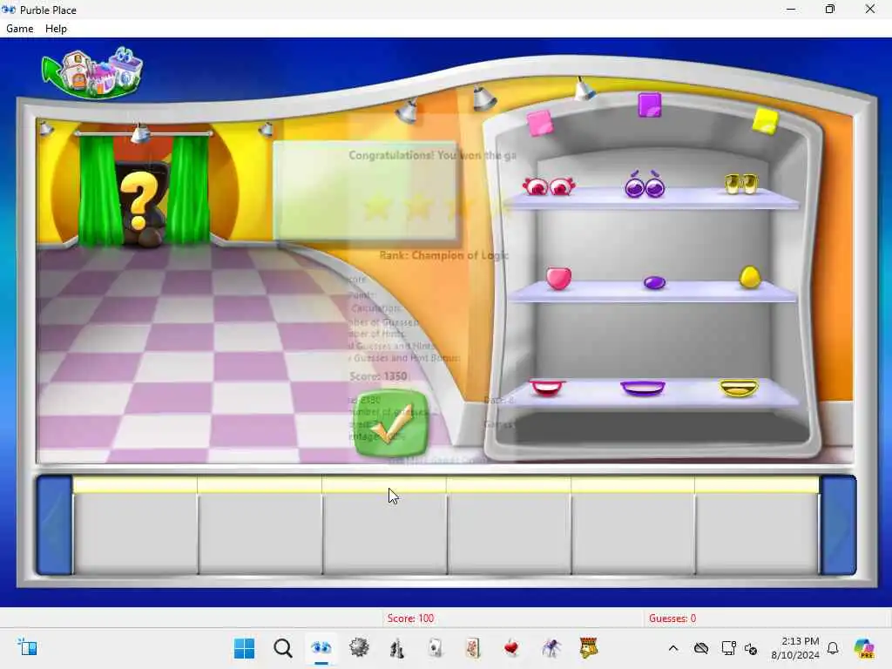Click the green checkmark button
This screenshot has width=892, height=669.
click(x=391, y=424)
